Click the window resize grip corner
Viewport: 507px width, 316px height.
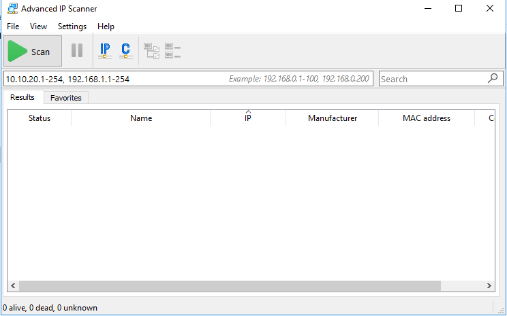pyautogui.click(x=501, y=310)
